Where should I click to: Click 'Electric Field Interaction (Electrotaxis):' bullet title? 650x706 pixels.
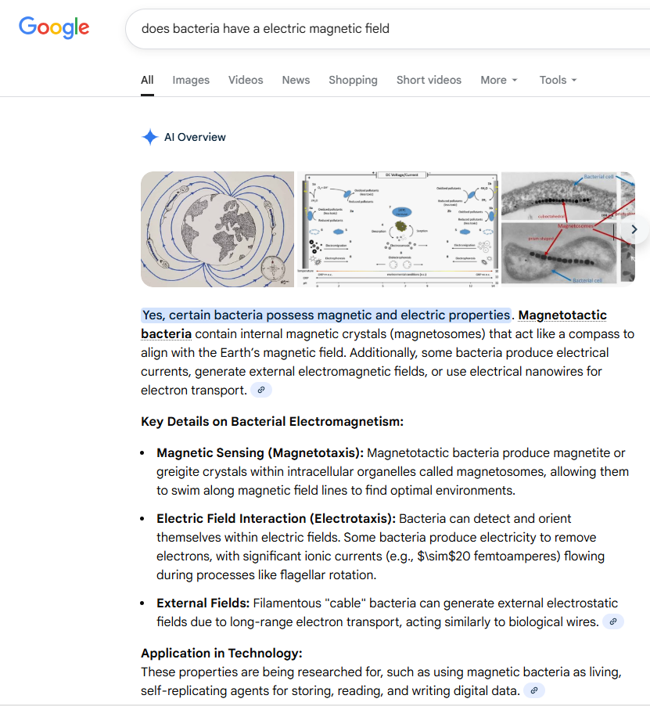(x=276, y=519)
